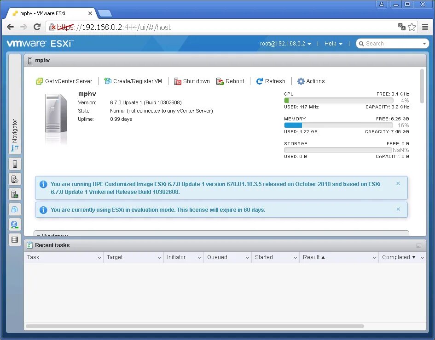Open the Monitor icon in the navigator sidebar

(x=15, y=194)
